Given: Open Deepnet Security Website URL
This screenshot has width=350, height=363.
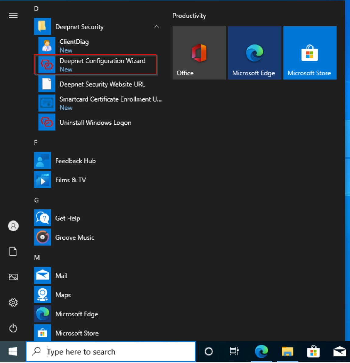Looking at the screenshot, I should click(102, 84).
